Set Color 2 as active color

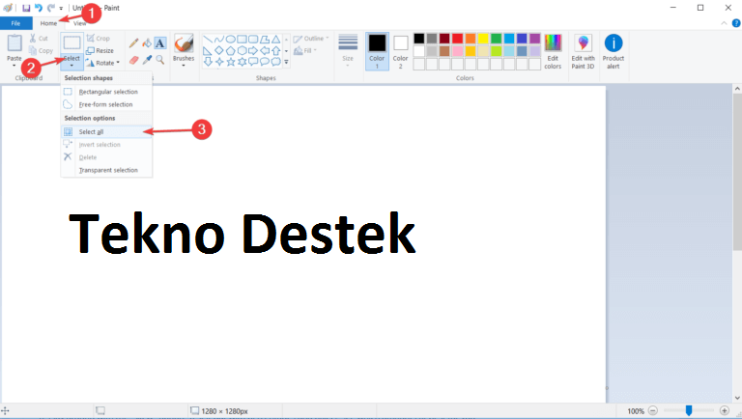(401, 50)
